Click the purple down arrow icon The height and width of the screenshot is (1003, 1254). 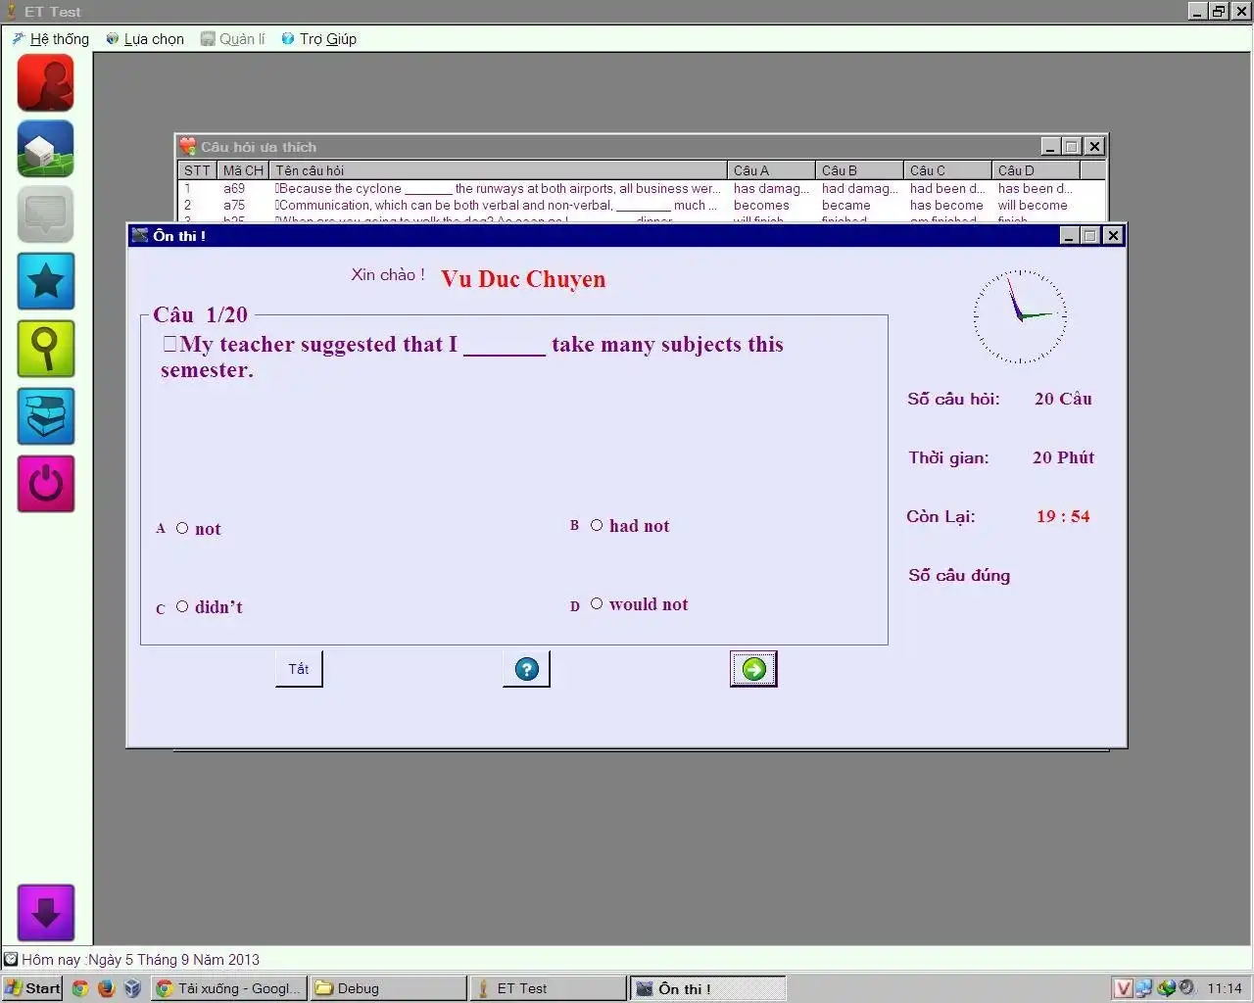point(45,913)
